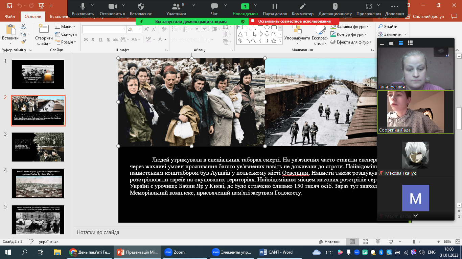Open the font size dropdown
Image resolution: width=462 pixels, height=259 pixels.
click(140, 29)
